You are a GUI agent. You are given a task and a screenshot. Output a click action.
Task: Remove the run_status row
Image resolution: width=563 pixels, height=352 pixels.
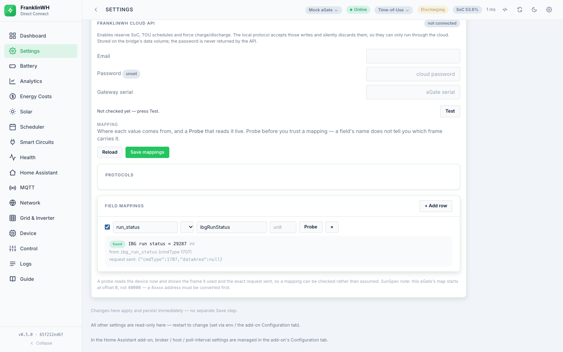[x=332, y=227]
